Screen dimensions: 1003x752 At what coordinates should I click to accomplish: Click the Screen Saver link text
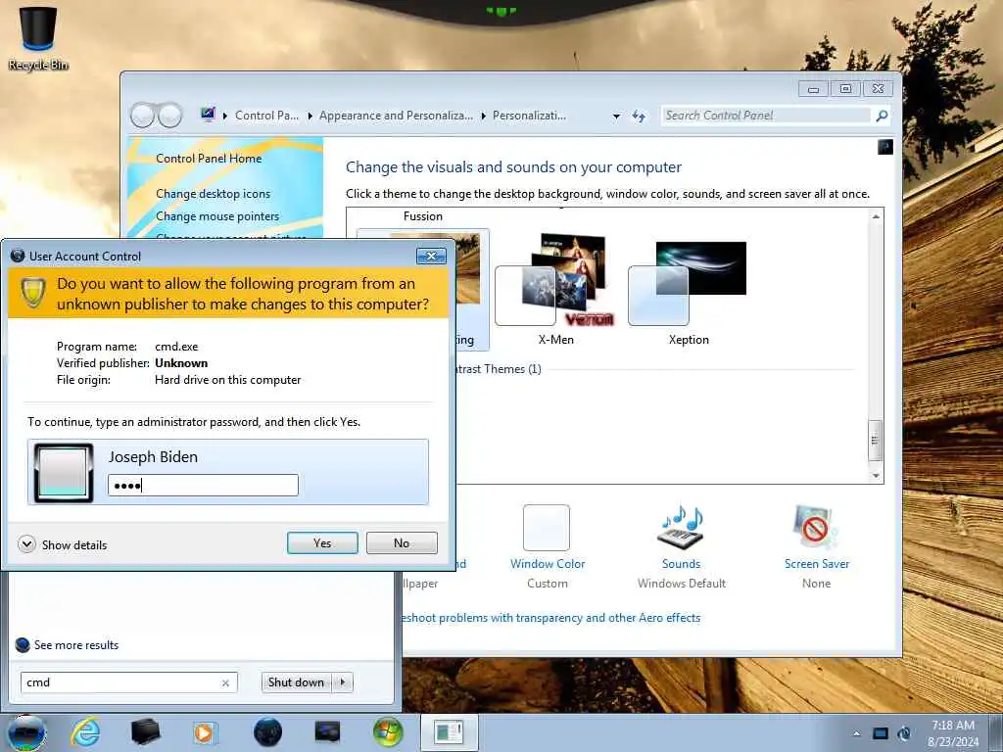click(x=817, y=564)
